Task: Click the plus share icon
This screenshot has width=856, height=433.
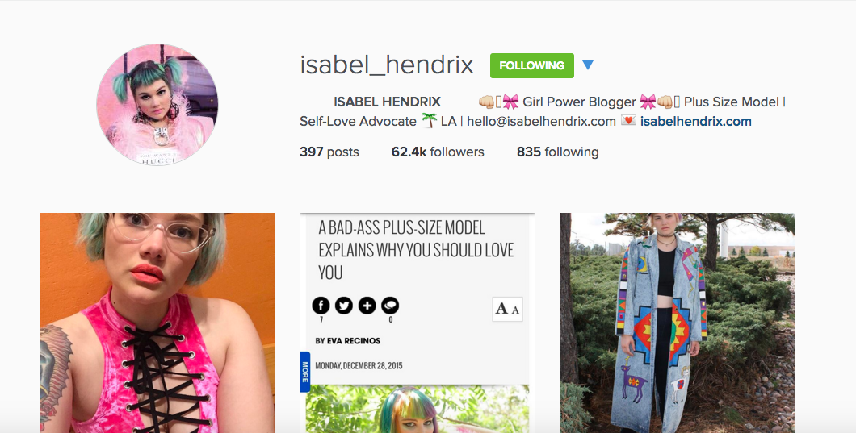Action: (367, 306)
